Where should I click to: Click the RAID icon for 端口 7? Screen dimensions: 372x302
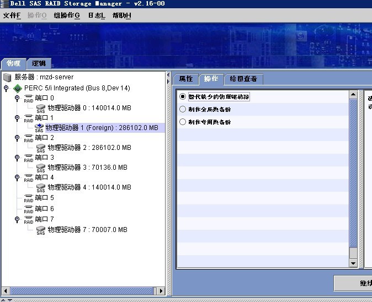29,220
